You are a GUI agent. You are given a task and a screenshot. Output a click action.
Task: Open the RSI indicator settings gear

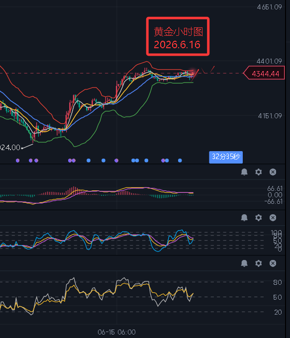point(259,263)
